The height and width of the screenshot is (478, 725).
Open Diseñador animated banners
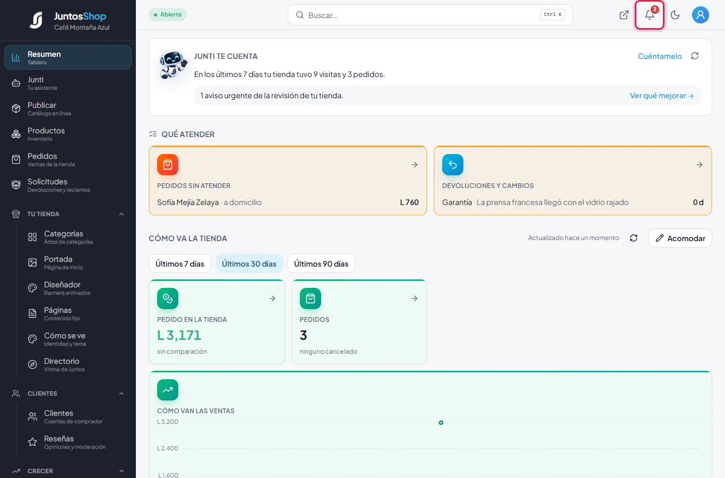(x=76, y=288)
